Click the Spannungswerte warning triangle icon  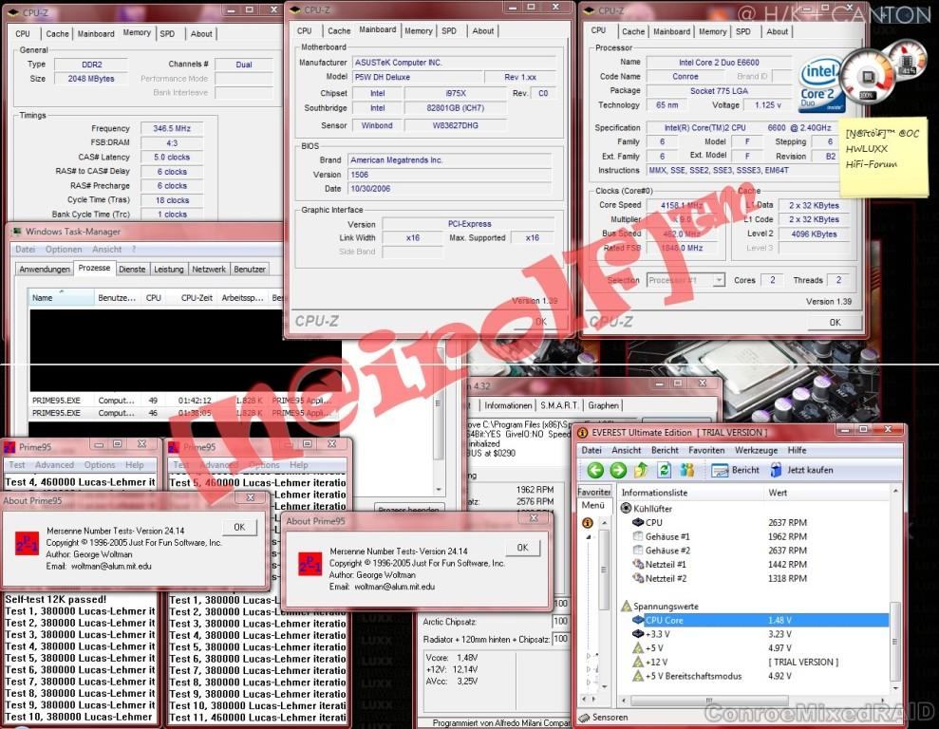627,607
